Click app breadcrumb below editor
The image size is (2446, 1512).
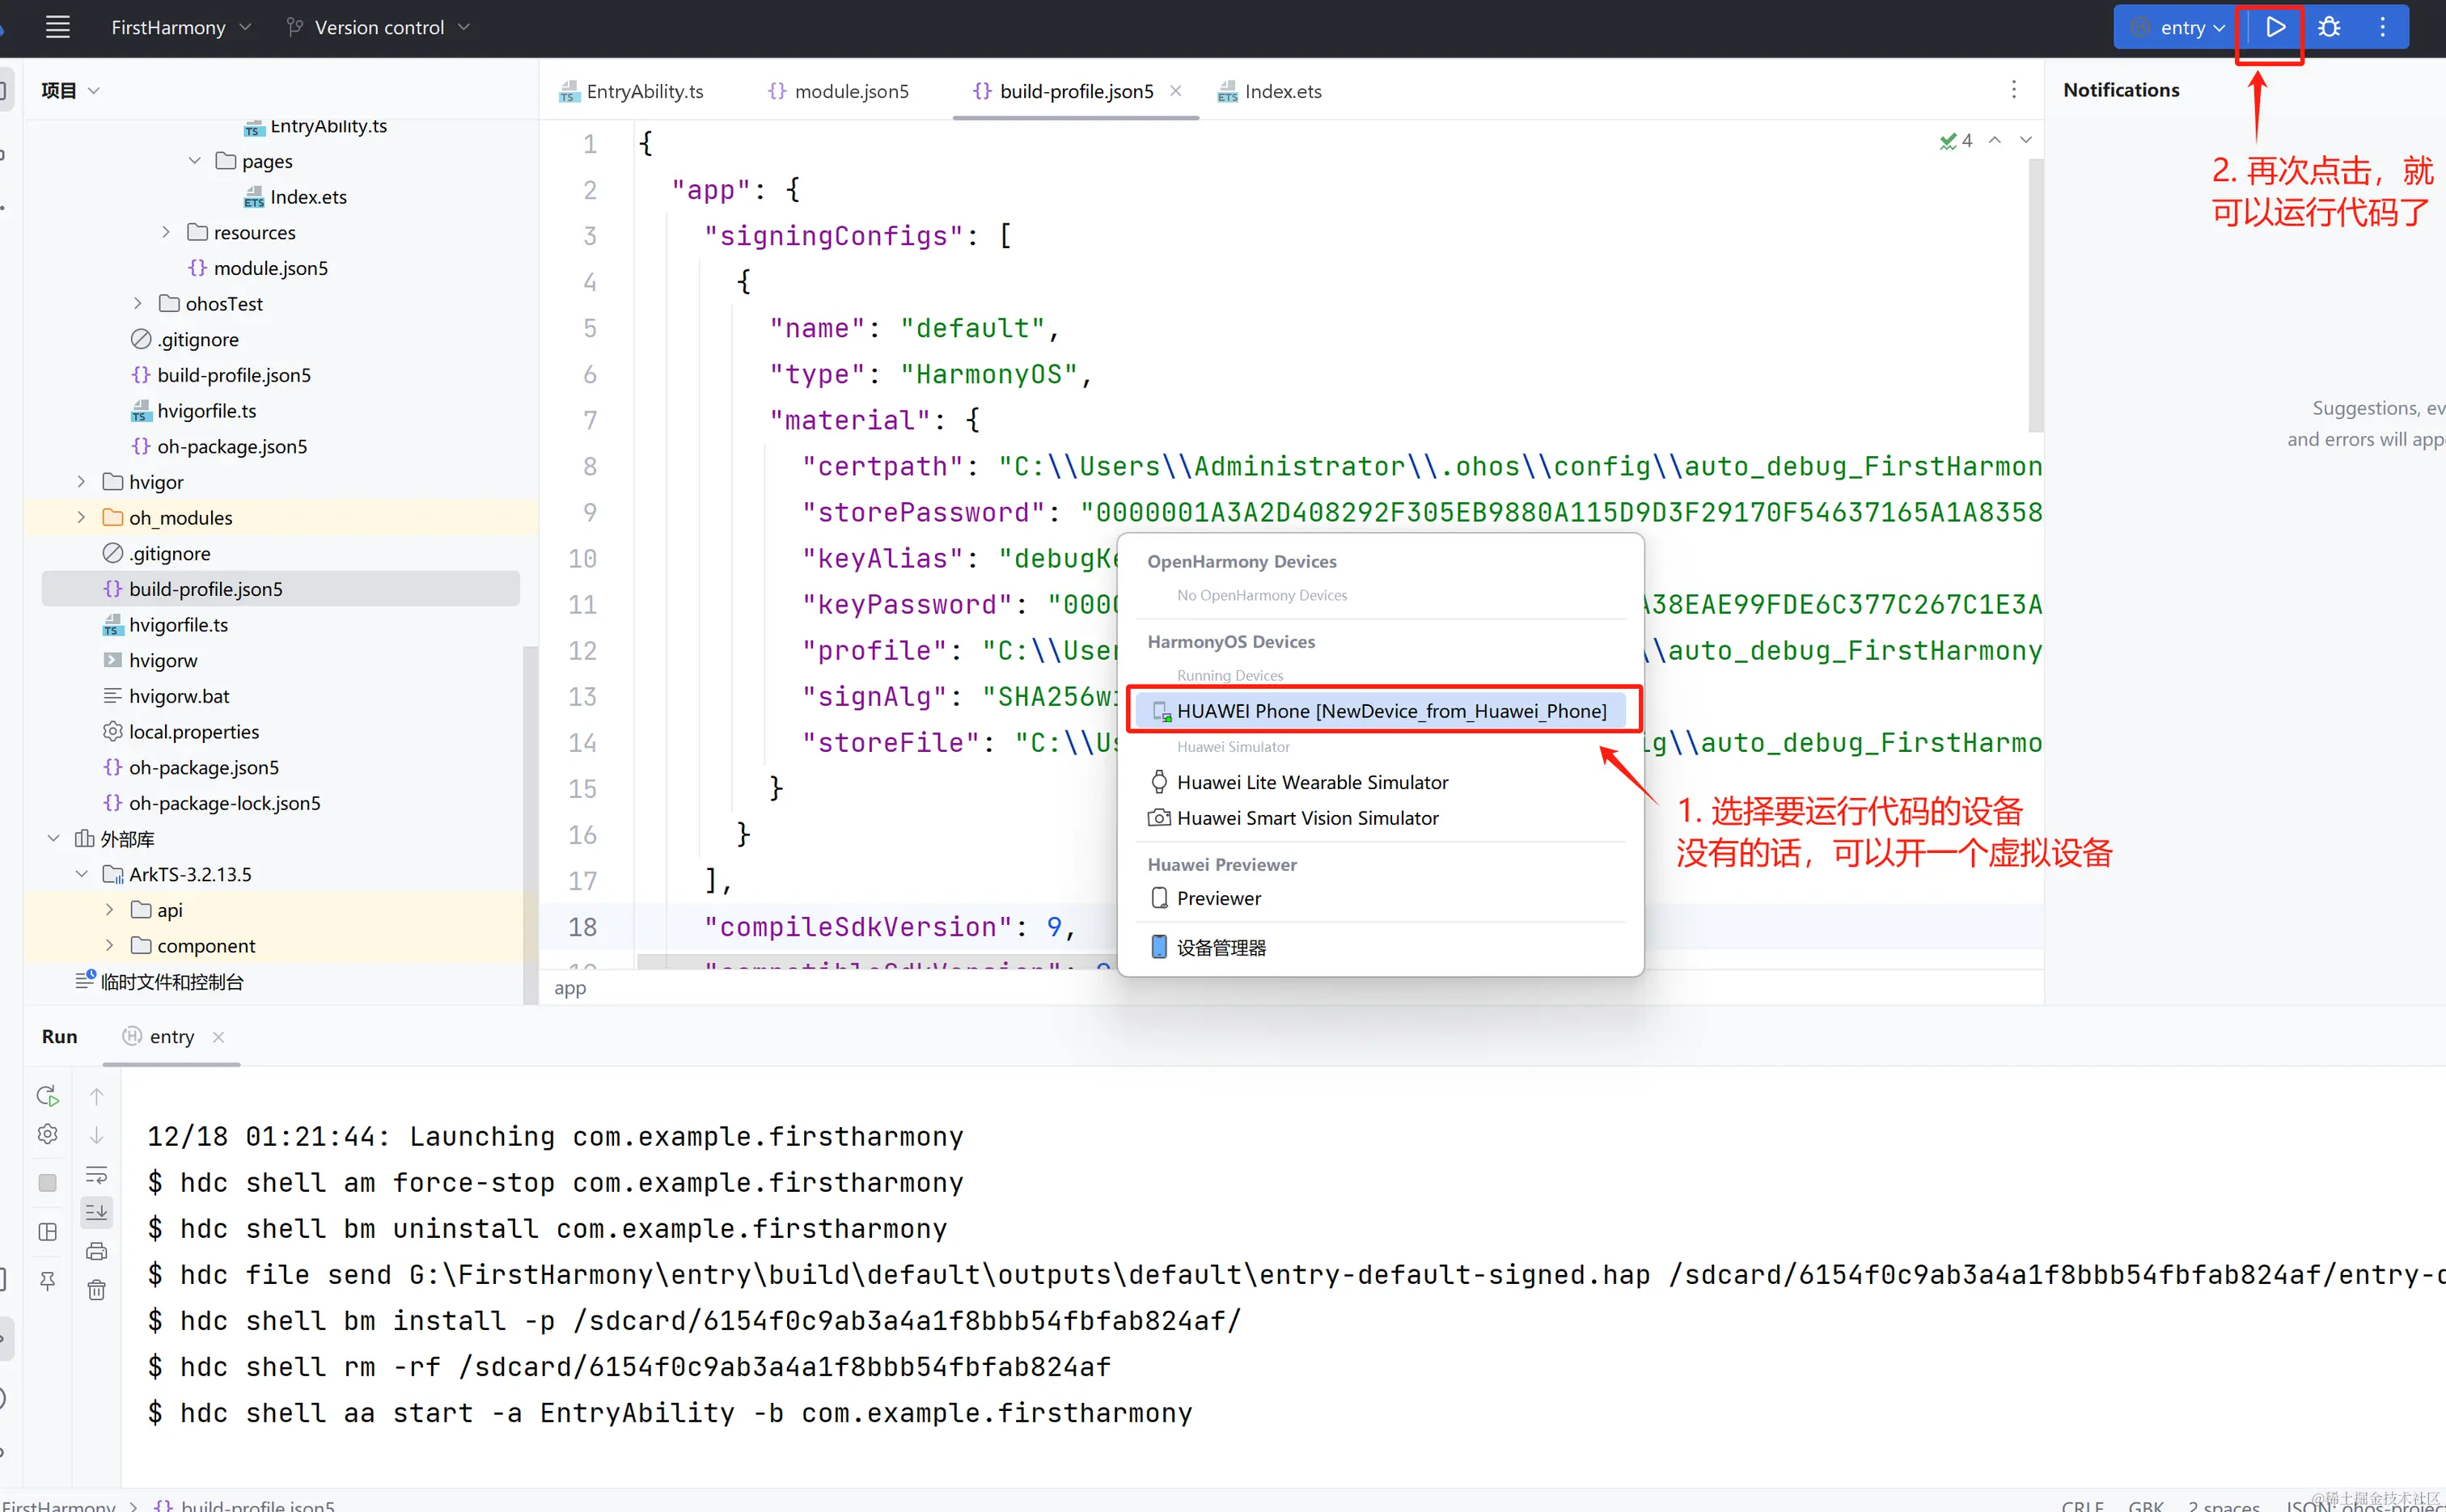[570, 988]
